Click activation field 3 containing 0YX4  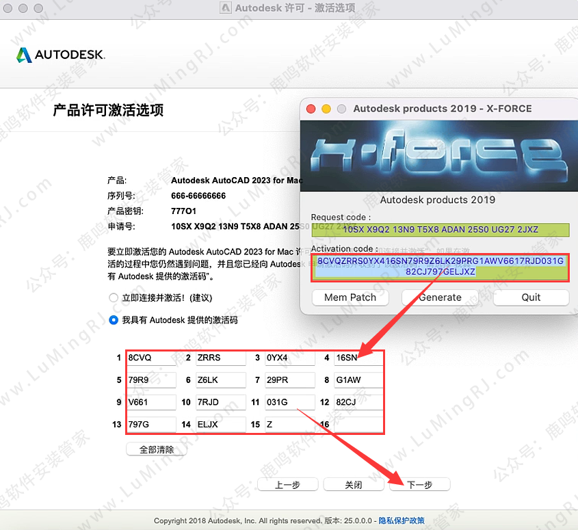tap(290, 358)
